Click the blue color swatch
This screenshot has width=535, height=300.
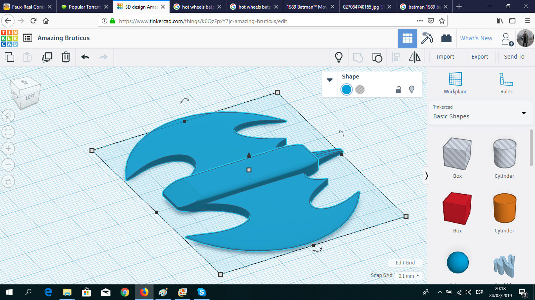point(346,89)
